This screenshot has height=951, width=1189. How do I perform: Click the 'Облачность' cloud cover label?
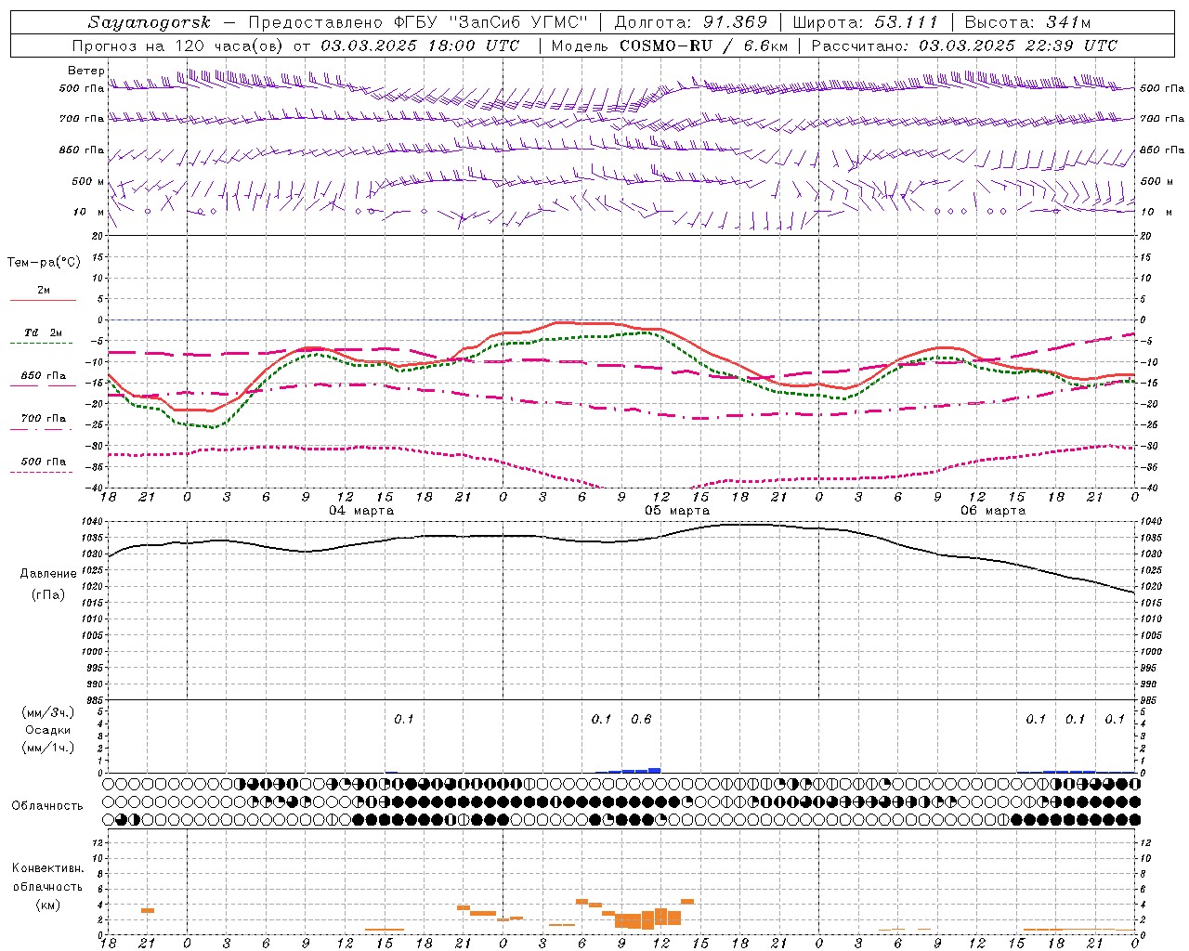click(47, 806)
